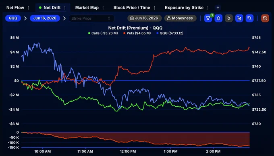Click the chart title Net Drift (Premium) - QQQ

point(135,28)
